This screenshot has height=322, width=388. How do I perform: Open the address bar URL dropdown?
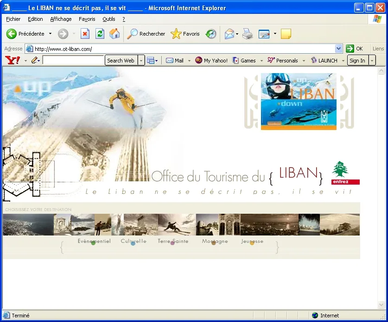(x=338, y=49)
